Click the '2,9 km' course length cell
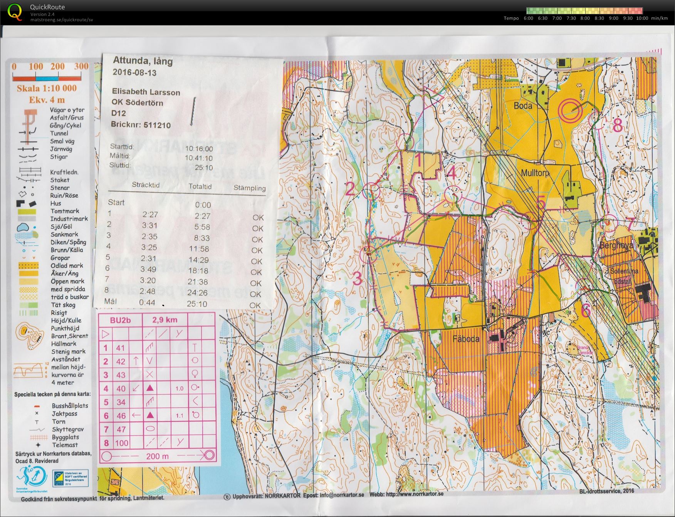 (165, 320)
